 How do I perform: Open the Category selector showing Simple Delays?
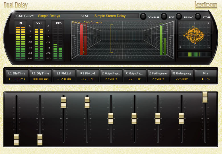point(49,16)
